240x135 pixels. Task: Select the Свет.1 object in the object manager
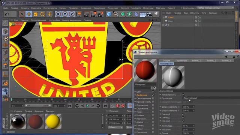[171, 18]
